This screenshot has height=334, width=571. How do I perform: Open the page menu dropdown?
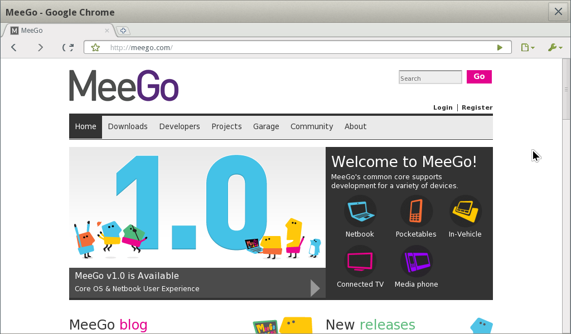(x=528, y=48)
